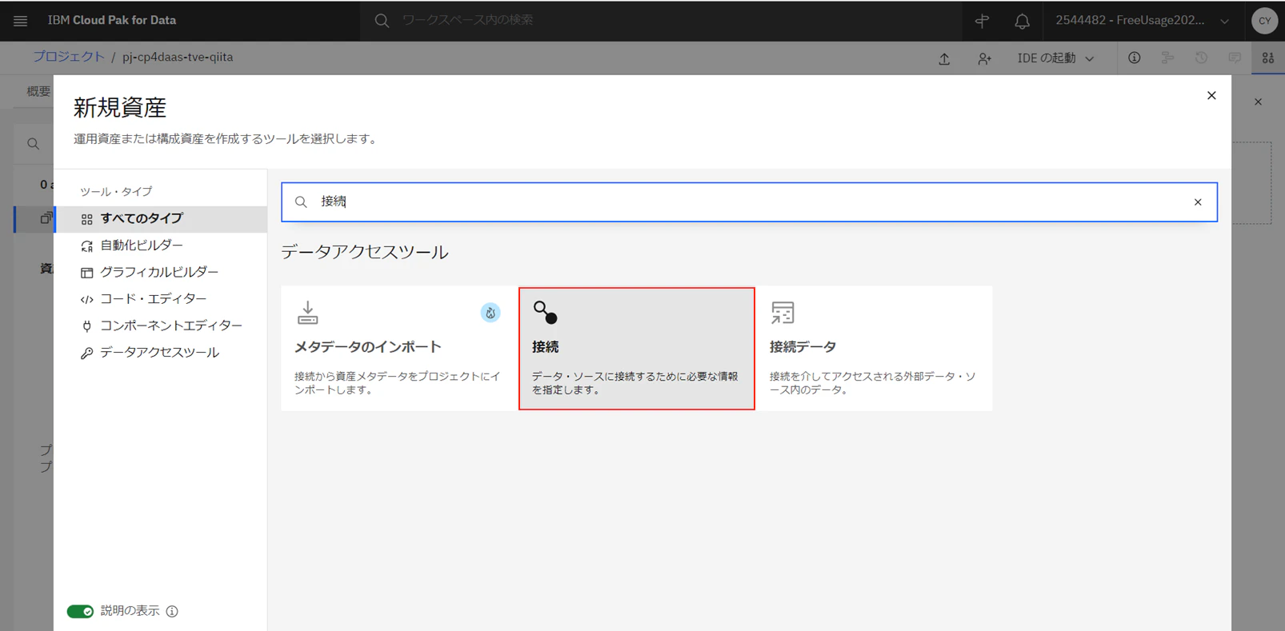Click the information icon in project toolbar
The image size is (1285, 631).
(x=1135, y=58)
